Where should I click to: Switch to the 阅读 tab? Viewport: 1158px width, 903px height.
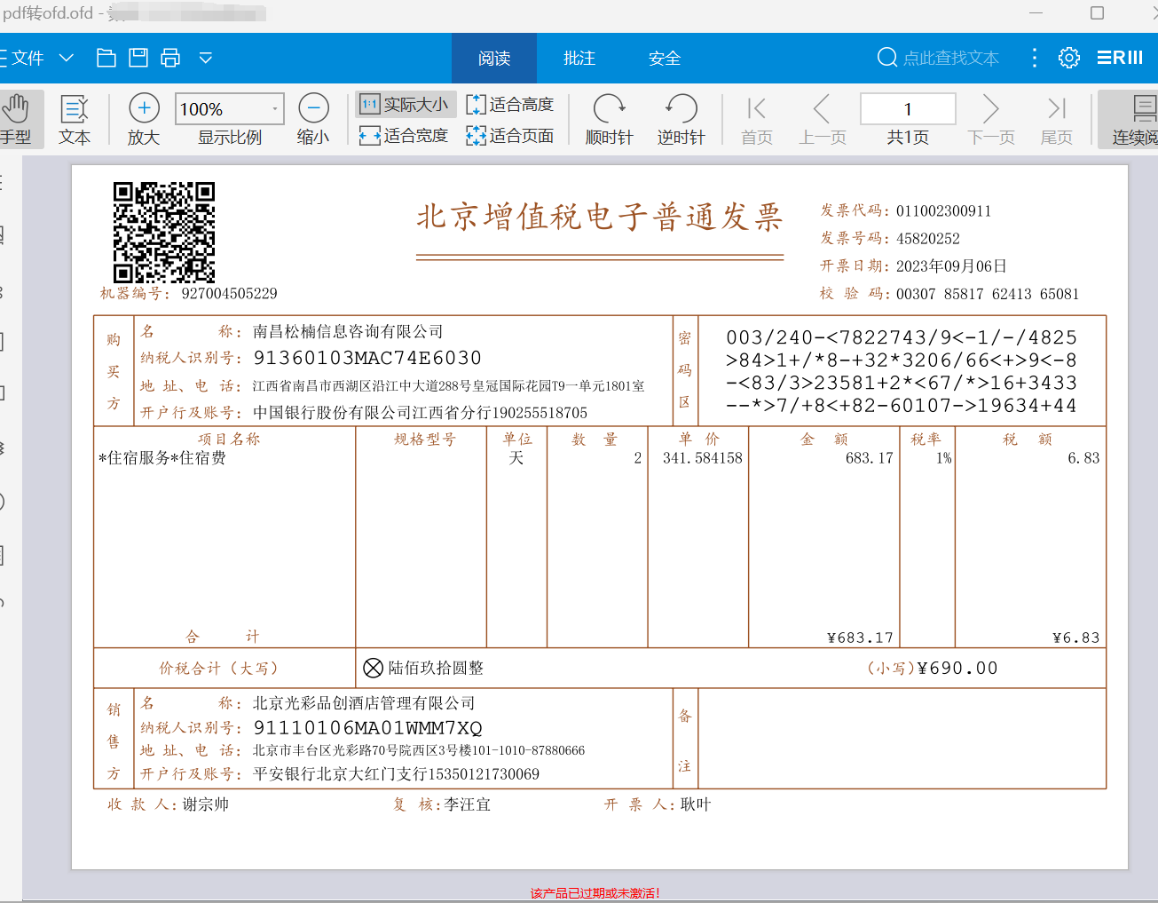(494, 59)
